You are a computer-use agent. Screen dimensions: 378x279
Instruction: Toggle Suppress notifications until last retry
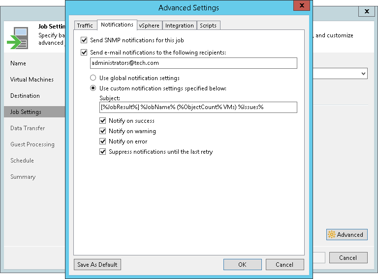[x=103, y=152]
